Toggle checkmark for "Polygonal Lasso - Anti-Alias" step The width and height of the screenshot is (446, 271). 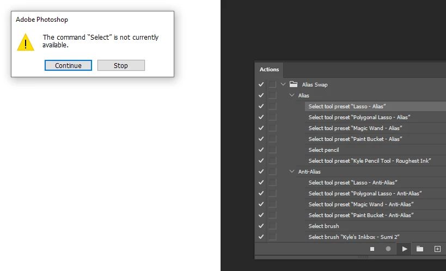(x=261, y=193)
